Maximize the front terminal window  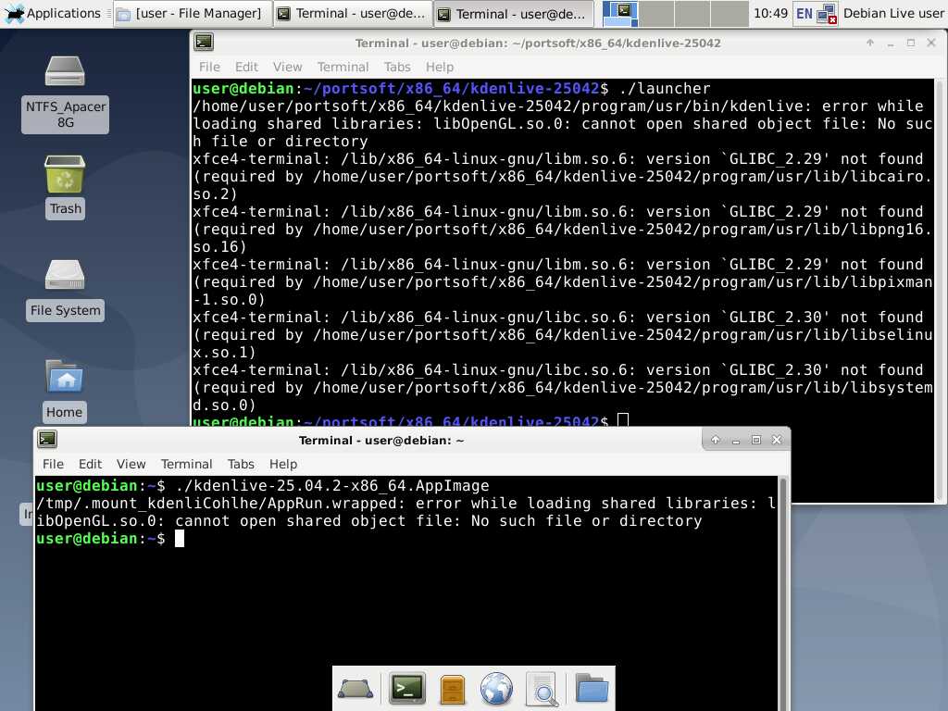tap(755, 440)
